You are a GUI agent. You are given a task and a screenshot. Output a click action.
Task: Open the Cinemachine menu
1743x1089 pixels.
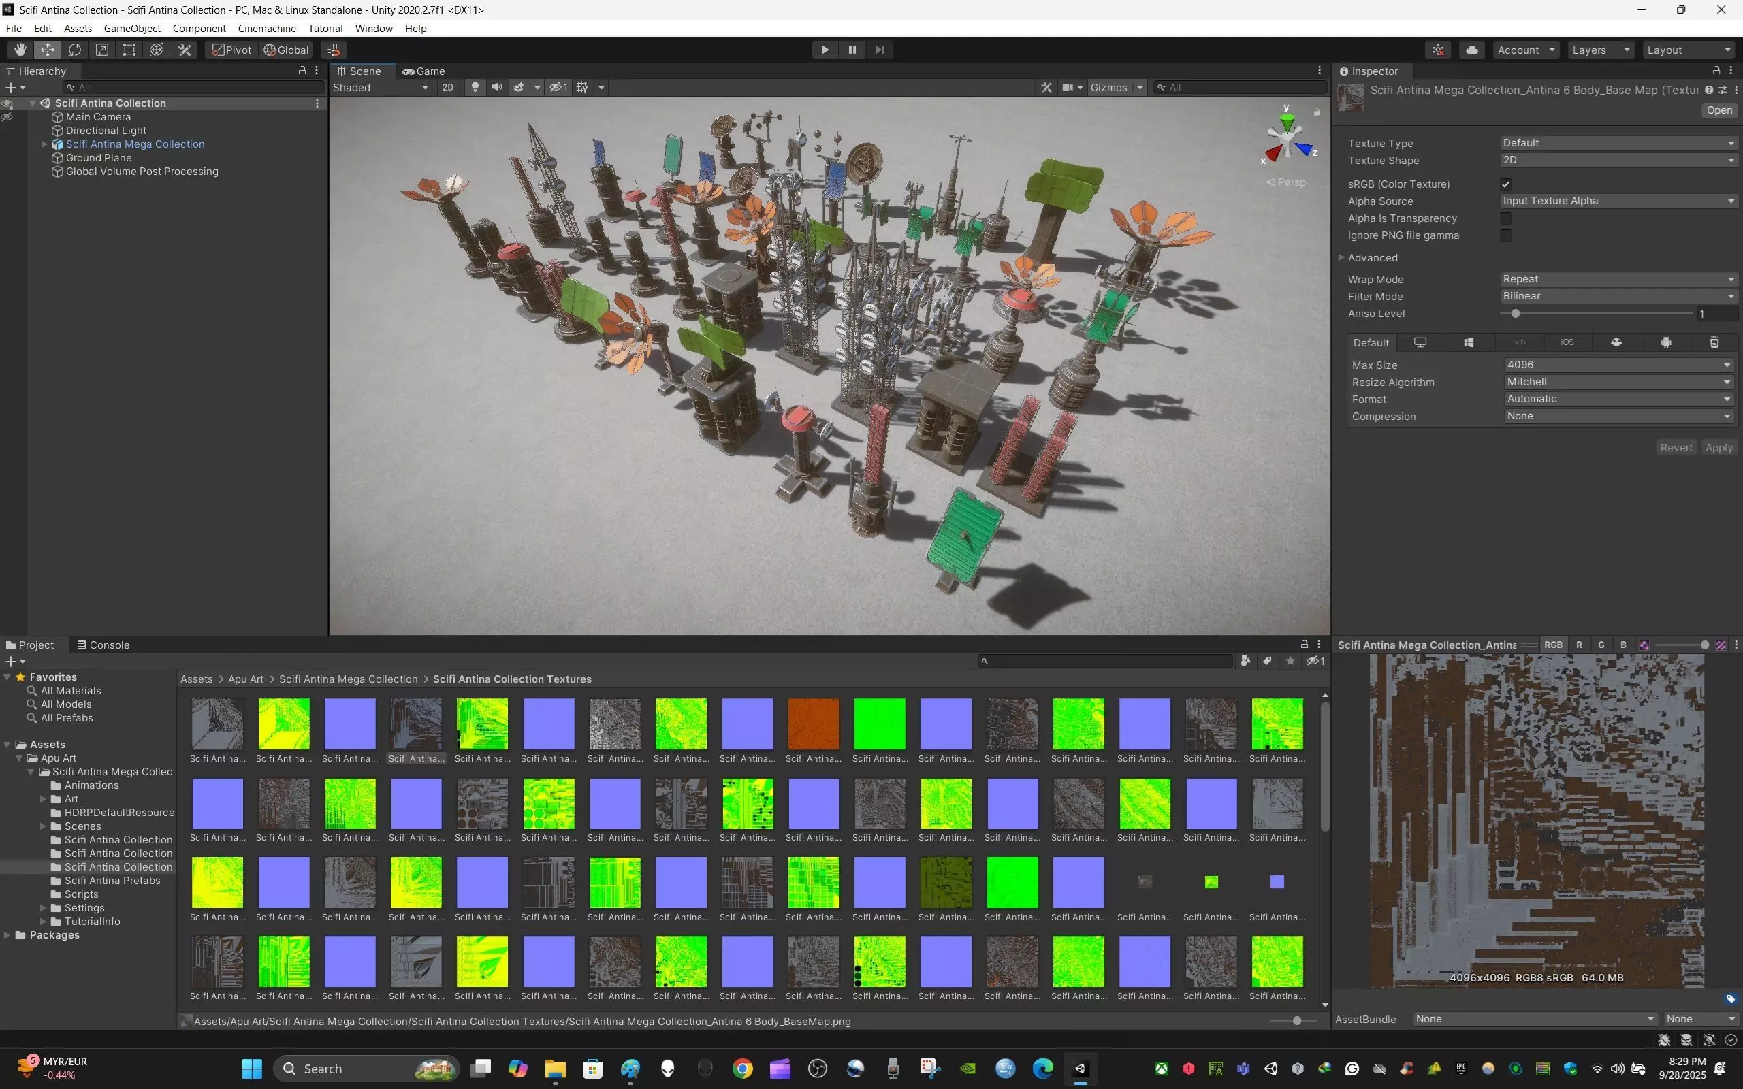pyautogui.click(x=266, y=28)
